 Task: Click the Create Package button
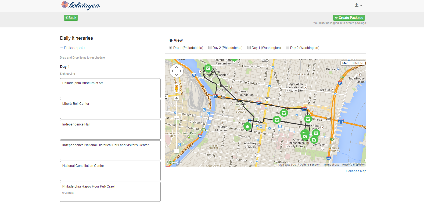(x=349, y=18)
